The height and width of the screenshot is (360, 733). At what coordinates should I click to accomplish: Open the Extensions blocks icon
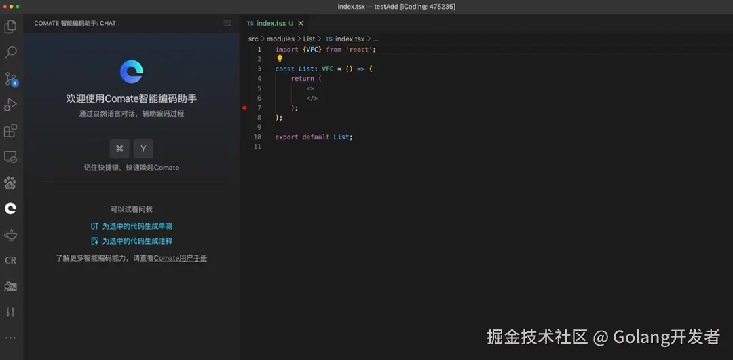click(x=10, y=130)
